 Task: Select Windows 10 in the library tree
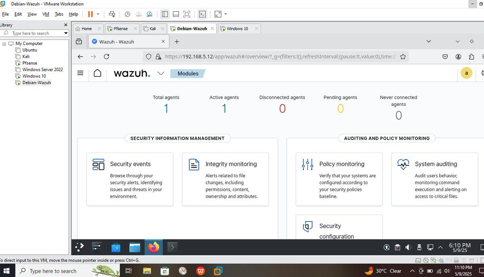tap(34, 76)
